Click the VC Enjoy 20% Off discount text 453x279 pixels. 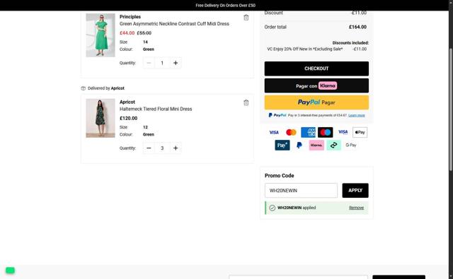coord(305,49)
